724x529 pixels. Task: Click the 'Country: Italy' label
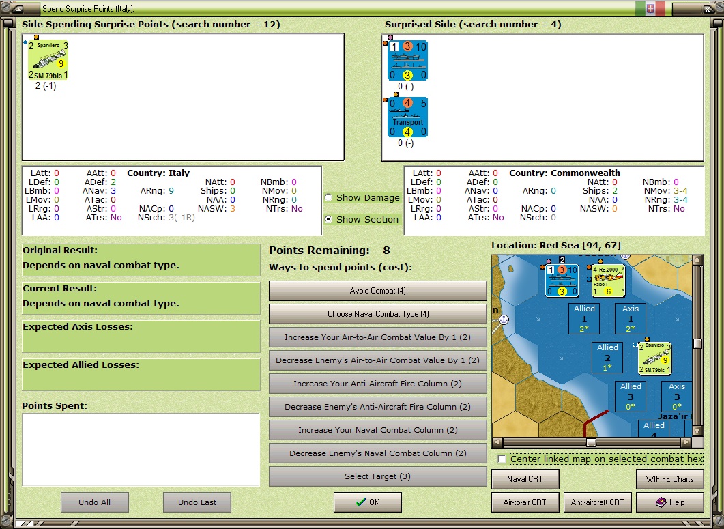158,173
